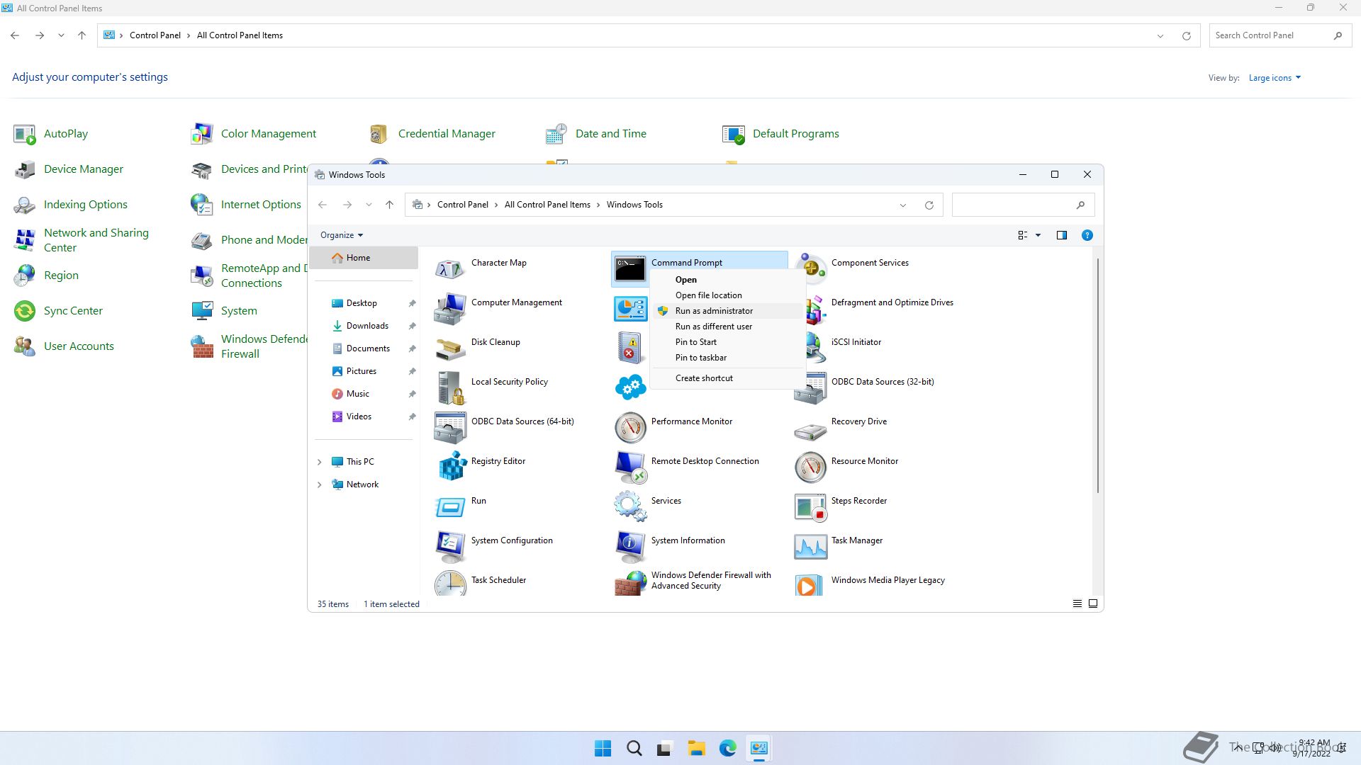Viewport: 1361px width, 765px height.
Task: Refresh the Windows Tools address bar
Action: pos(929,205)
